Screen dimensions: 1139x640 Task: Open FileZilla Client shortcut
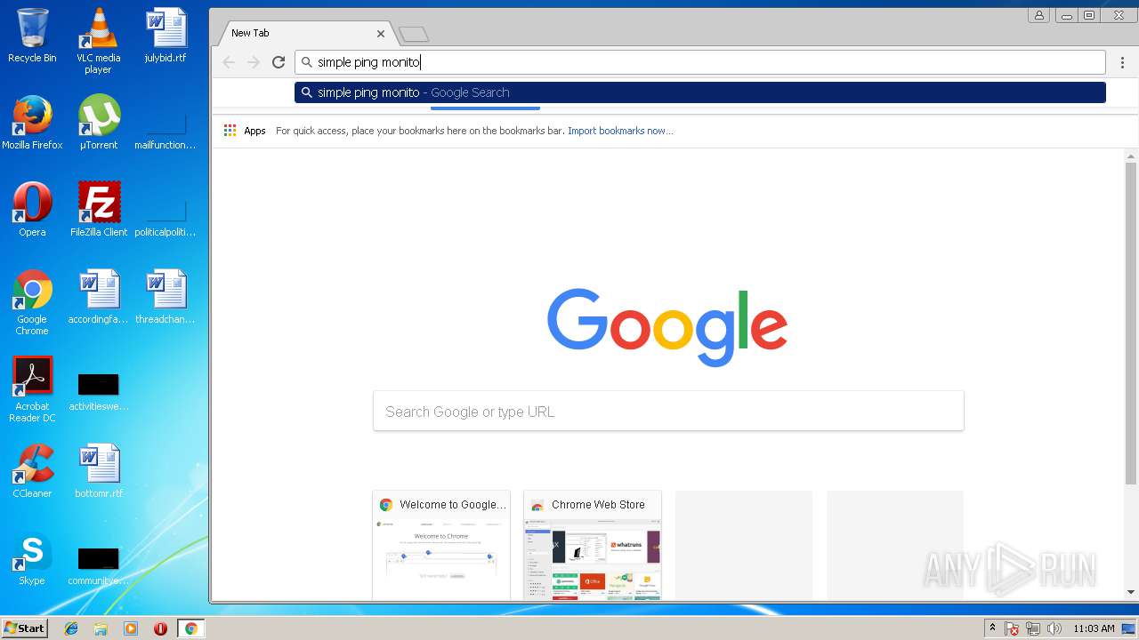tap(98, 209)
